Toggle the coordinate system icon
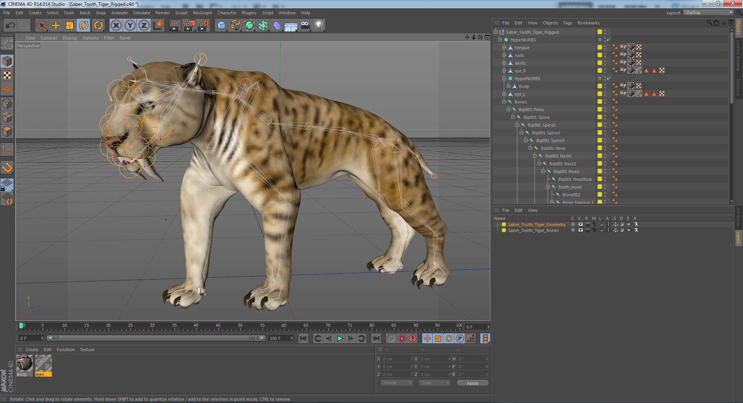743x403 pixels. (x=158, y=26)
